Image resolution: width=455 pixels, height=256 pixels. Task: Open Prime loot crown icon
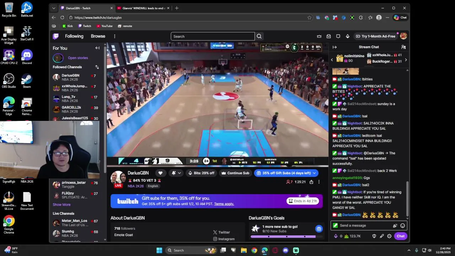pos(319,36)
